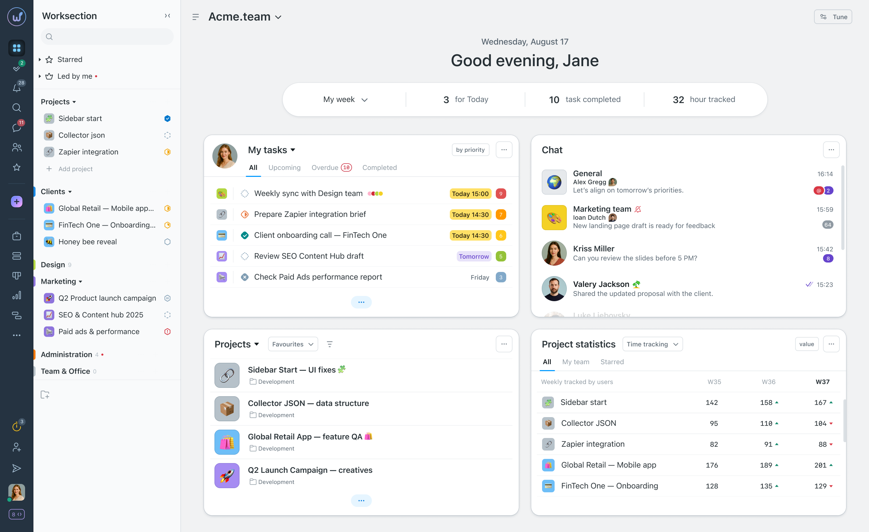Toggle status circle of Review SEO Content task
The image size is (869, 532).
[244, 256]
